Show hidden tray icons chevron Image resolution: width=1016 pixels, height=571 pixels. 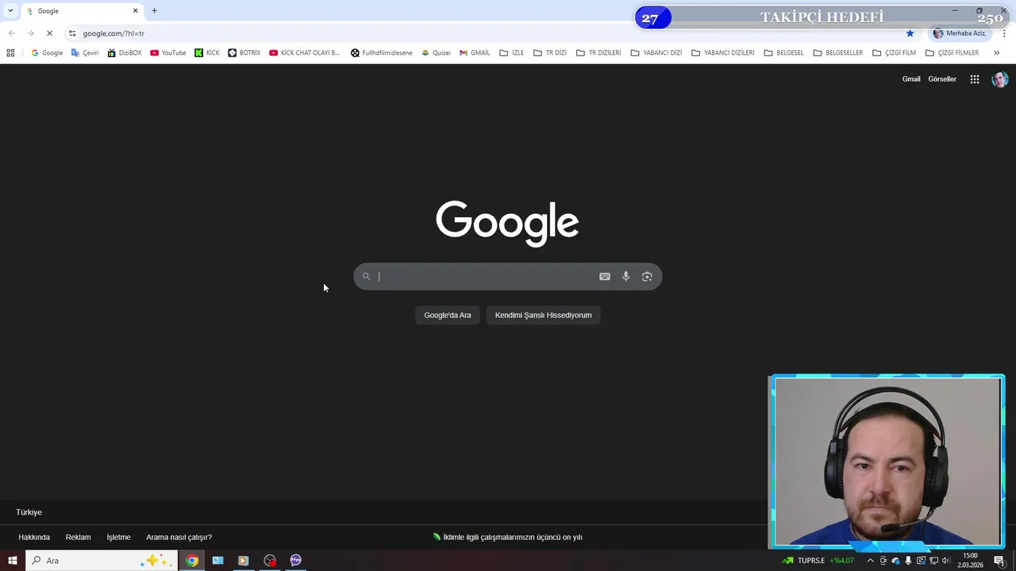pyautogui.click(x=870, y=561)
